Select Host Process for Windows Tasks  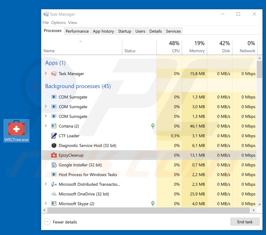pos(88,175)
